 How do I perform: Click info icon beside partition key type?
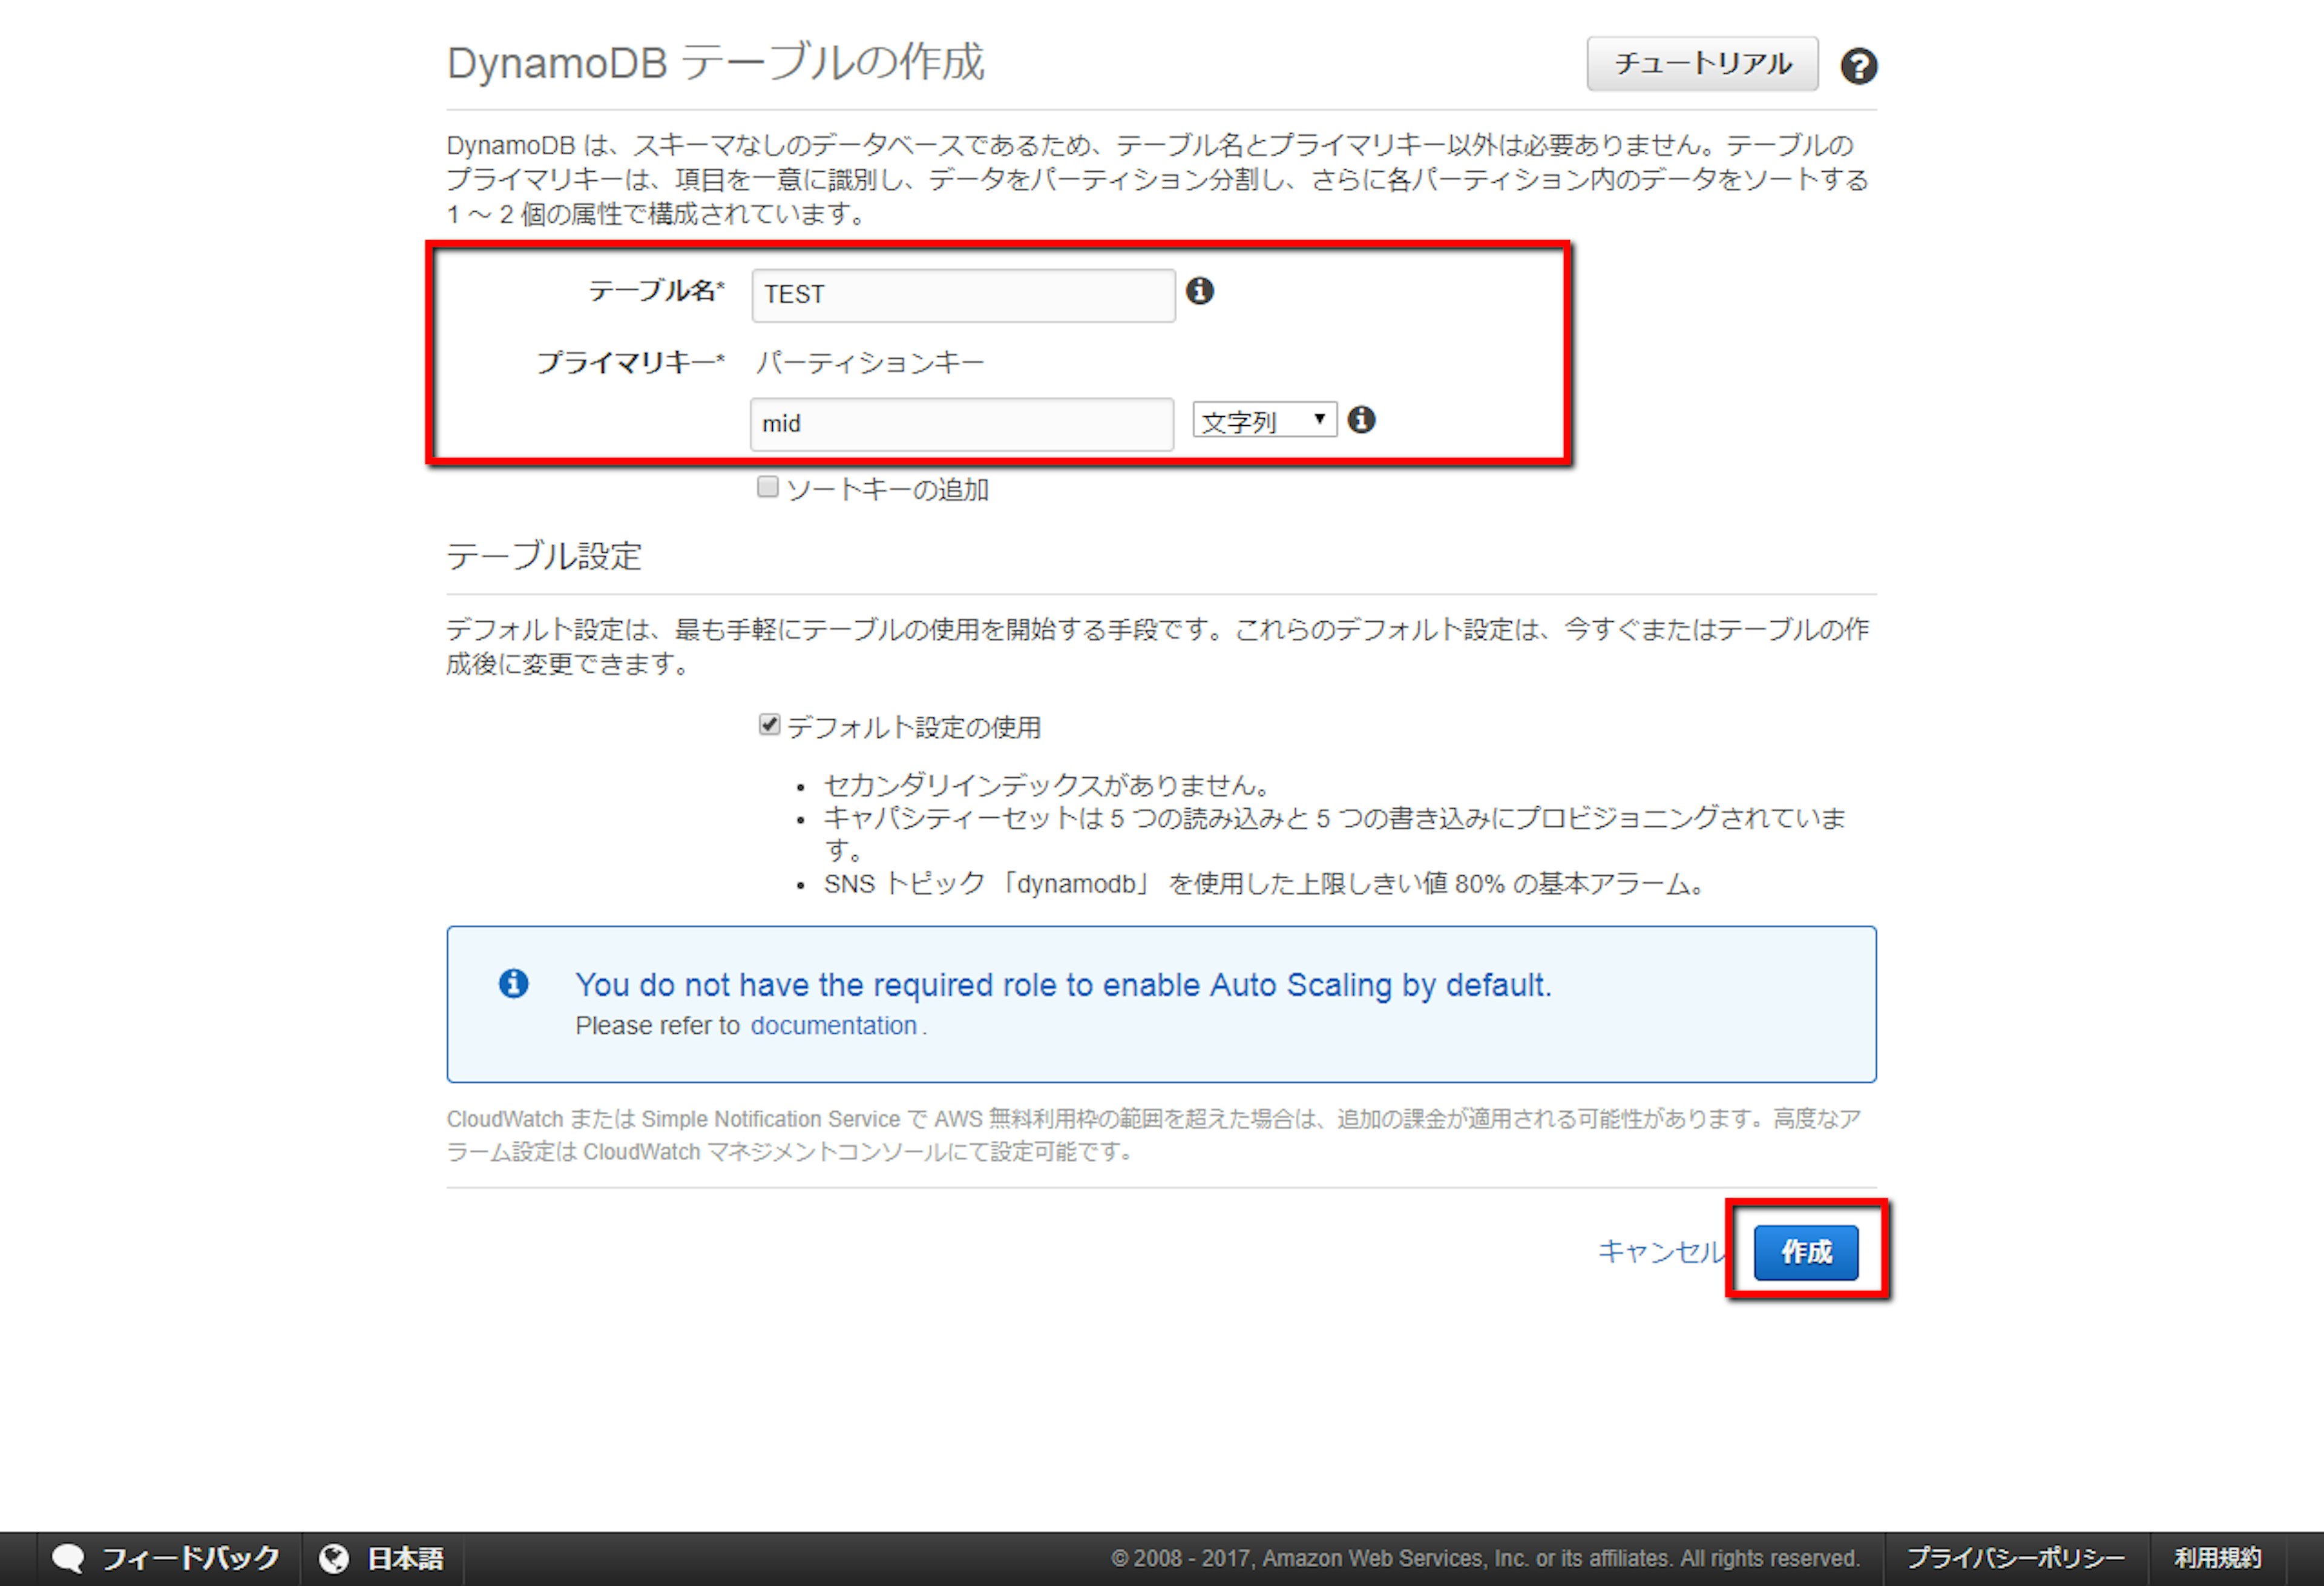[1360, 420]
